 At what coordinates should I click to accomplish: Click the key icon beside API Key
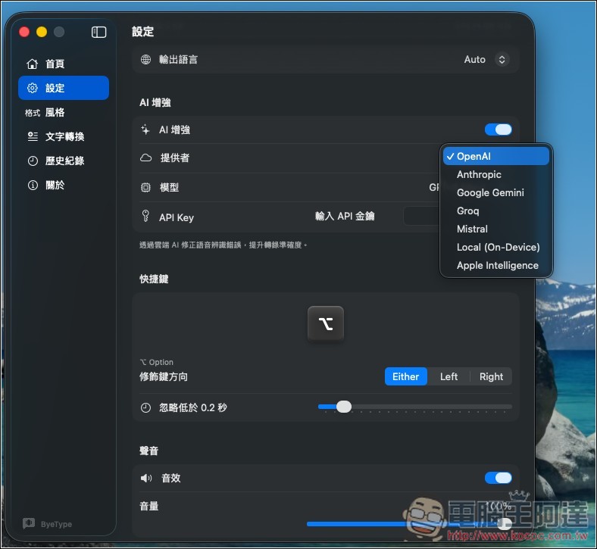pyautogui.click(x=145, y=216)
